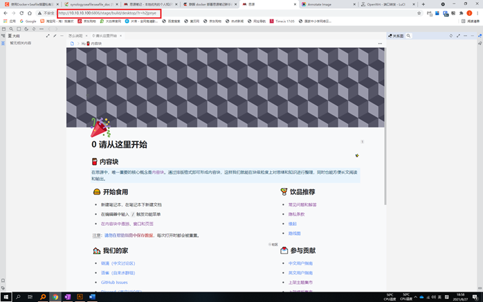Open the second icon on the right dock
The image size is (483, 302).
click(x=480, y=43)
